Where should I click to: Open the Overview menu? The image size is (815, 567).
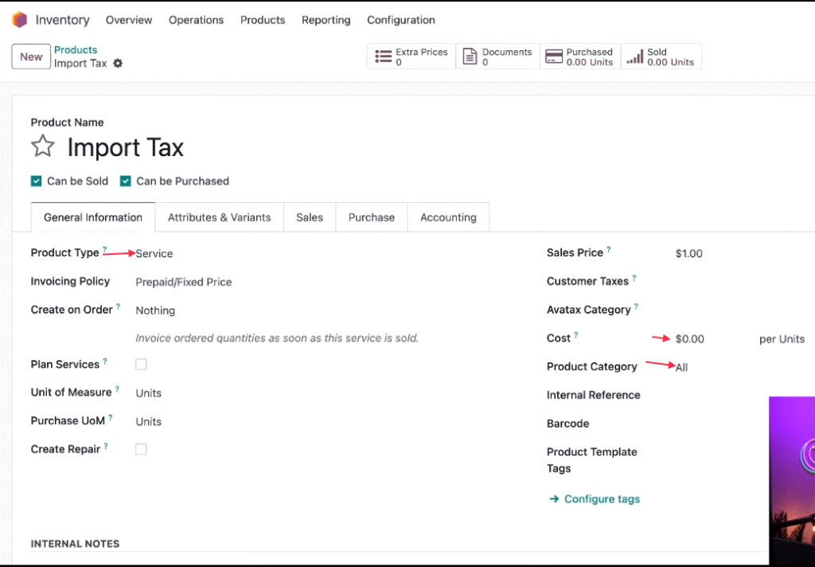[x=129, y=20]
